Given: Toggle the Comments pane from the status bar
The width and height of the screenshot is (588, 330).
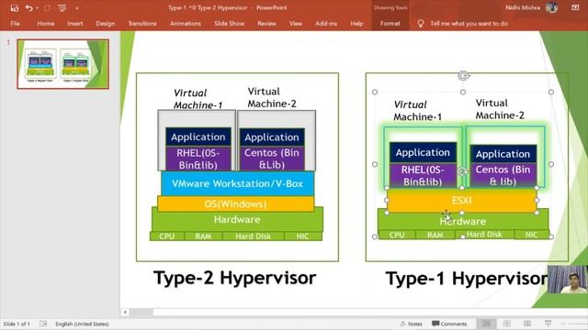Looking at the screenshot, I should click(449, 324).
